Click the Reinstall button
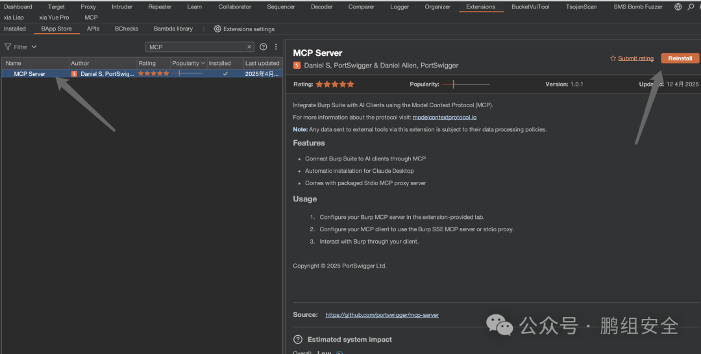This screenshot has width=701, height=354. tap(680, 58)
